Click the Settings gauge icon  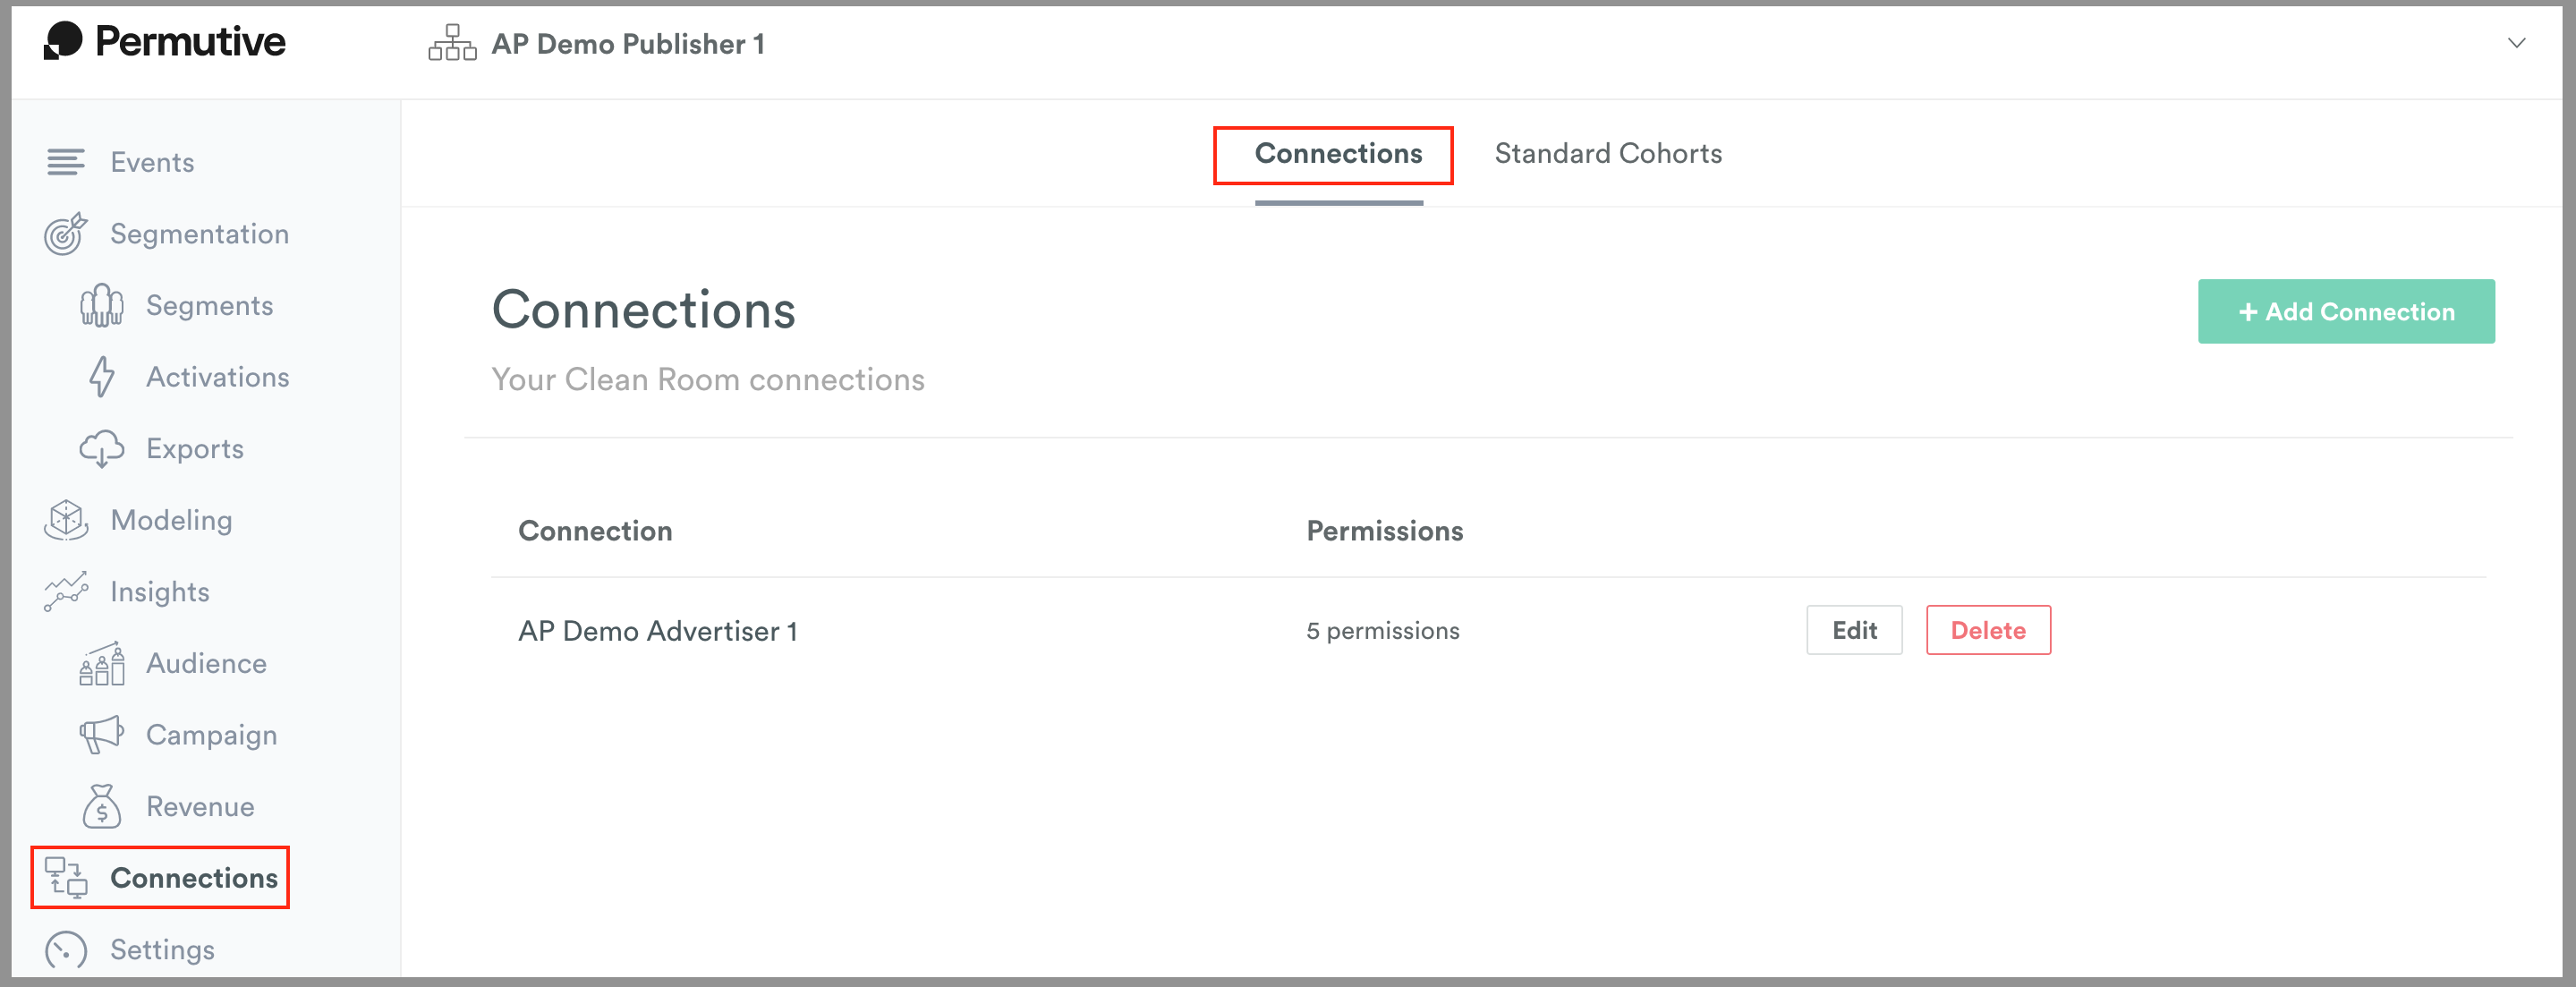(x=66, y=950)
